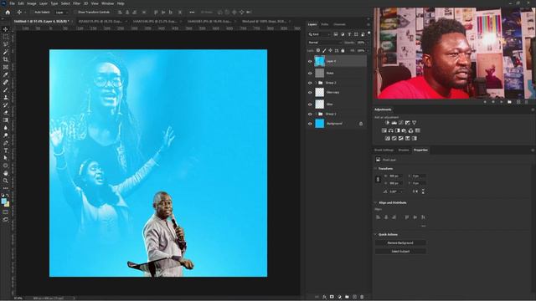Select the Eyedropper tool
Viewport: 536px width, 301px height.
(6, 74)
